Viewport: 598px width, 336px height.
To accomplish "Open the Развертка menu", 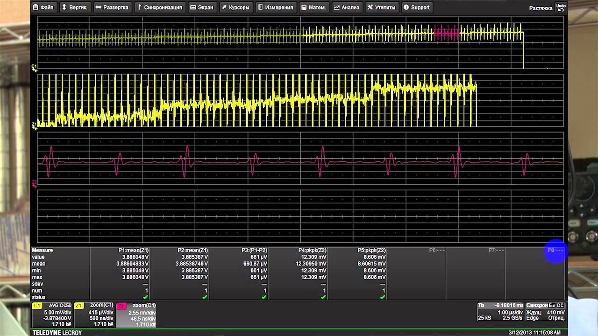I will click(x=112, y=7).
